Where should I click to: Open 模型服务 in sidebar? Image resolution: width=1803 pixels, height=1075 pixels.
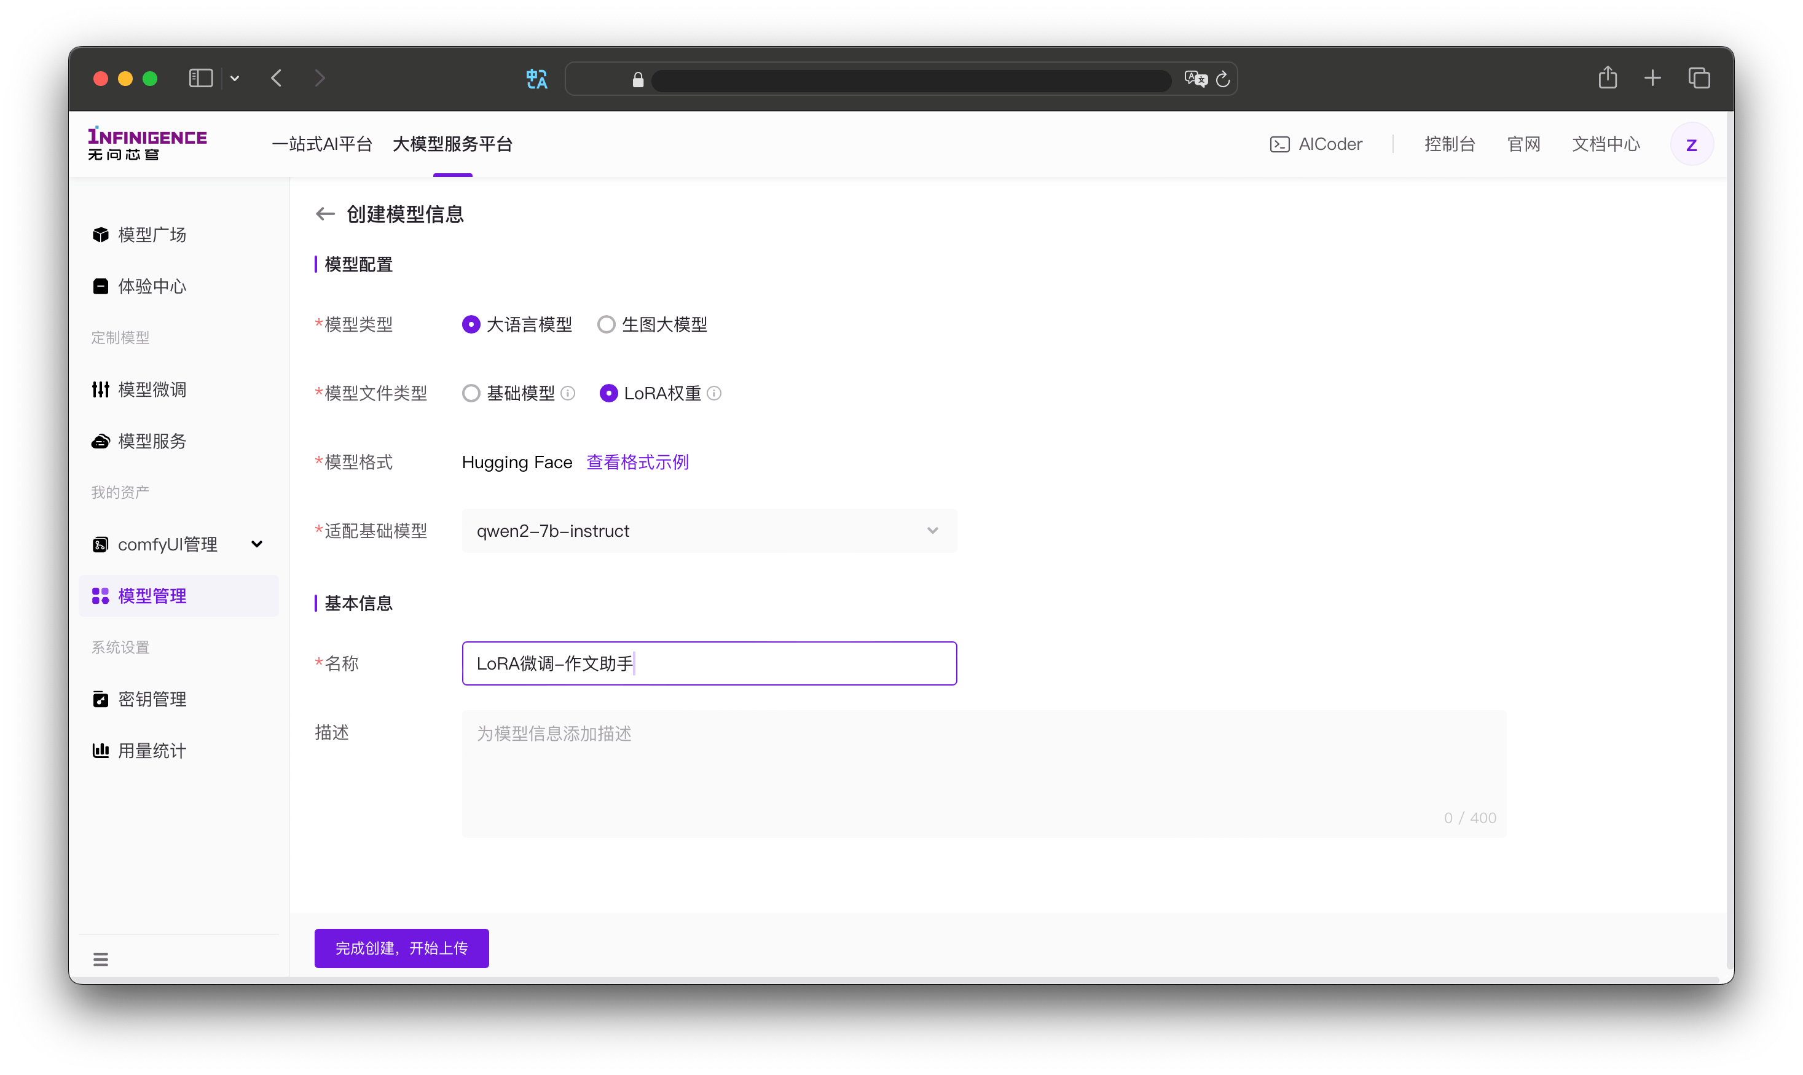(x=178, y=441)
